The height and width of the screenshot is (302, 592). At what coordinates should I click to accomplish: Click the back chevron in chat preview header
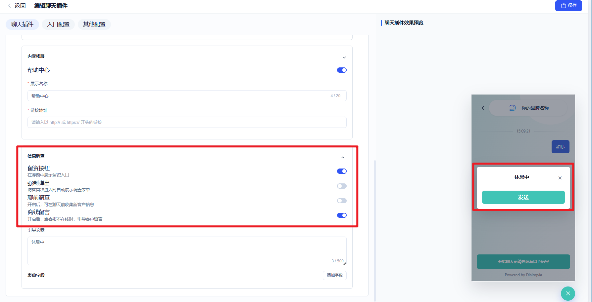[x=483, y=108]
